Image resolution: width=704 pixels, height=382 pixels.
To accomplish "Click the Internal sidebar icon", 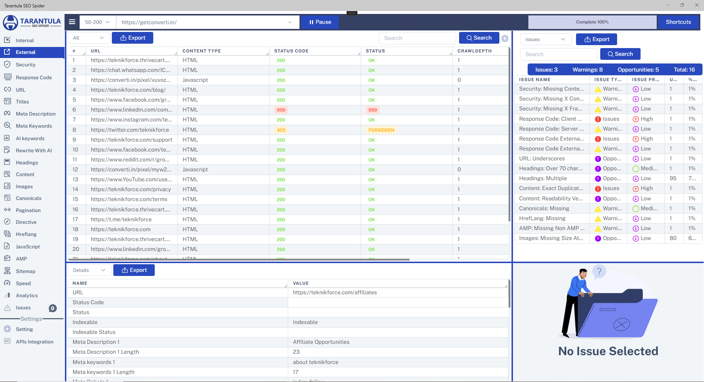I will tap(7, 40).
